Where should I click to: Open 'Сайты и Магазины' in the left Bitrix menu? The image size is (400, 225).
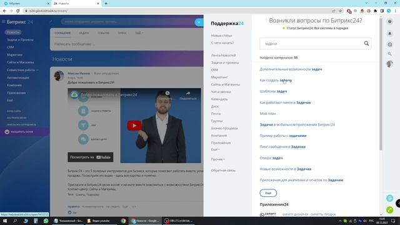(21, 62)
